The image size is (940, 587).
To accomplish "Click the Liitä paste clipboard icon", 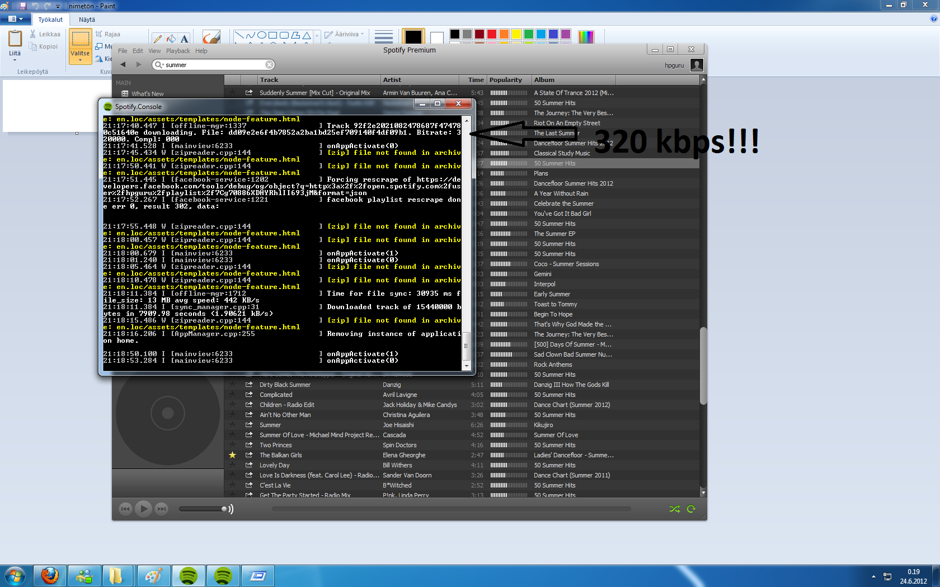I will (15, 38).
